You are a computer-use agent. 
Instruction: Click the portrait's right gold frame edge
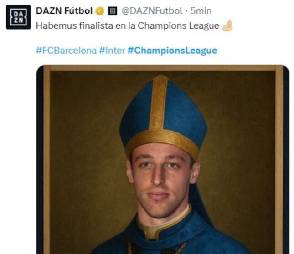[279, 159]
